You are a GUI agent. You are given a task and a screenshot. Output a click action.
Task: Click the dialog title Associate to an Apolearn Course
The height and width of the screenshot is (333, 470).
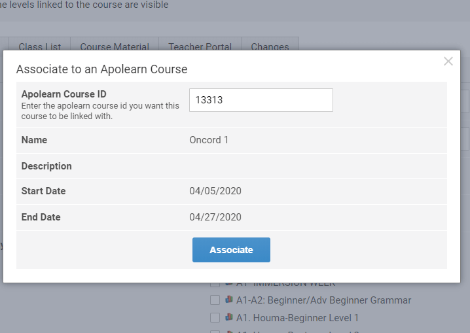[101, 69]
